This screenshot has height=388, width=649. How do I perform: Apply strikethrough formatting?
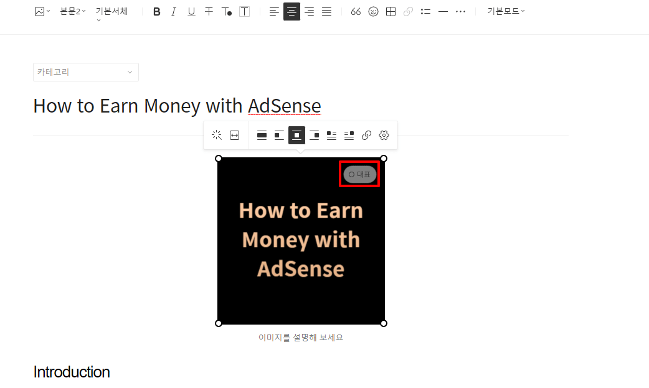click(209, 11)
